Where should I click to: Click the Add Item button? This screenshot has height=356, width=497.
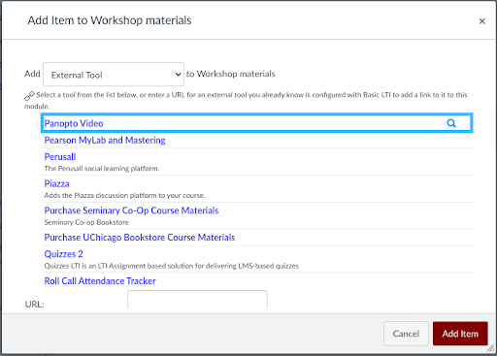tap(460, 334)
